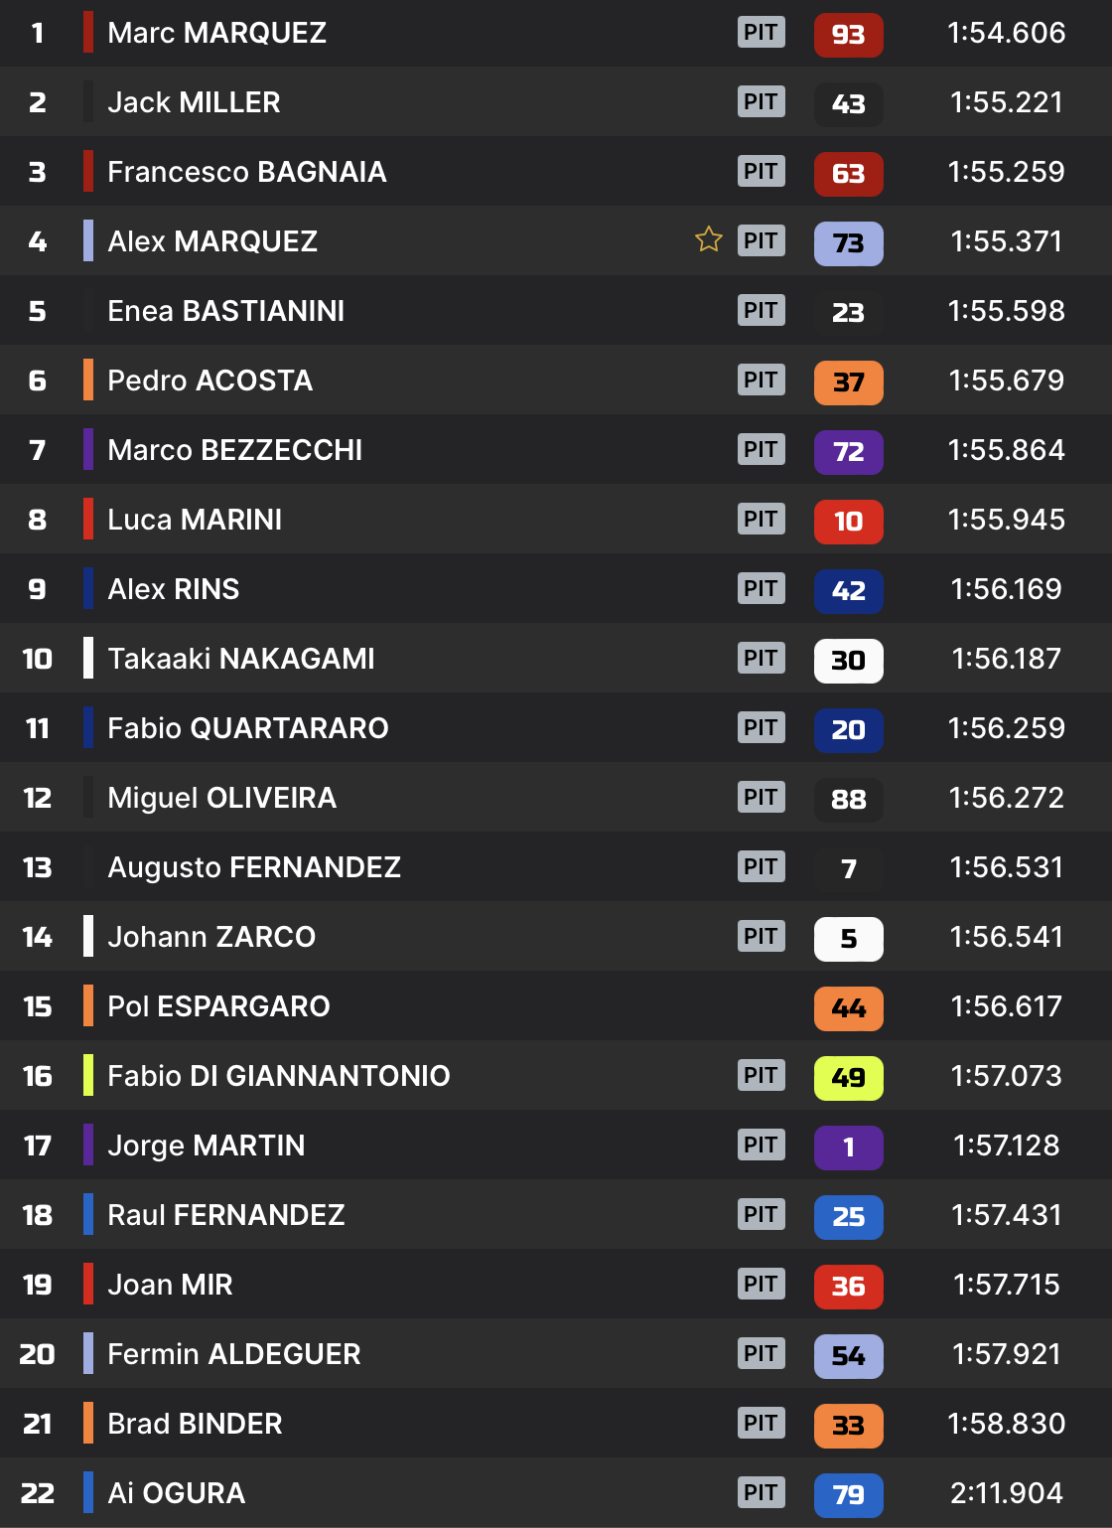This screenshot has width=1112, height=1528.
Task: Click the PIT badge for Ai OGURA
Action: tap(762, 1492)
